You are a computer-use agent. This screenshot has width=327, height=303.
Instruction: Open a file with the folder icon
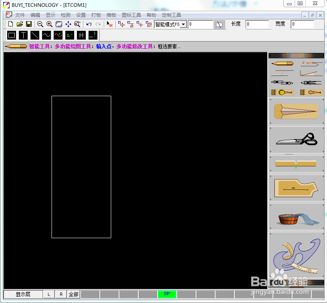20,24
